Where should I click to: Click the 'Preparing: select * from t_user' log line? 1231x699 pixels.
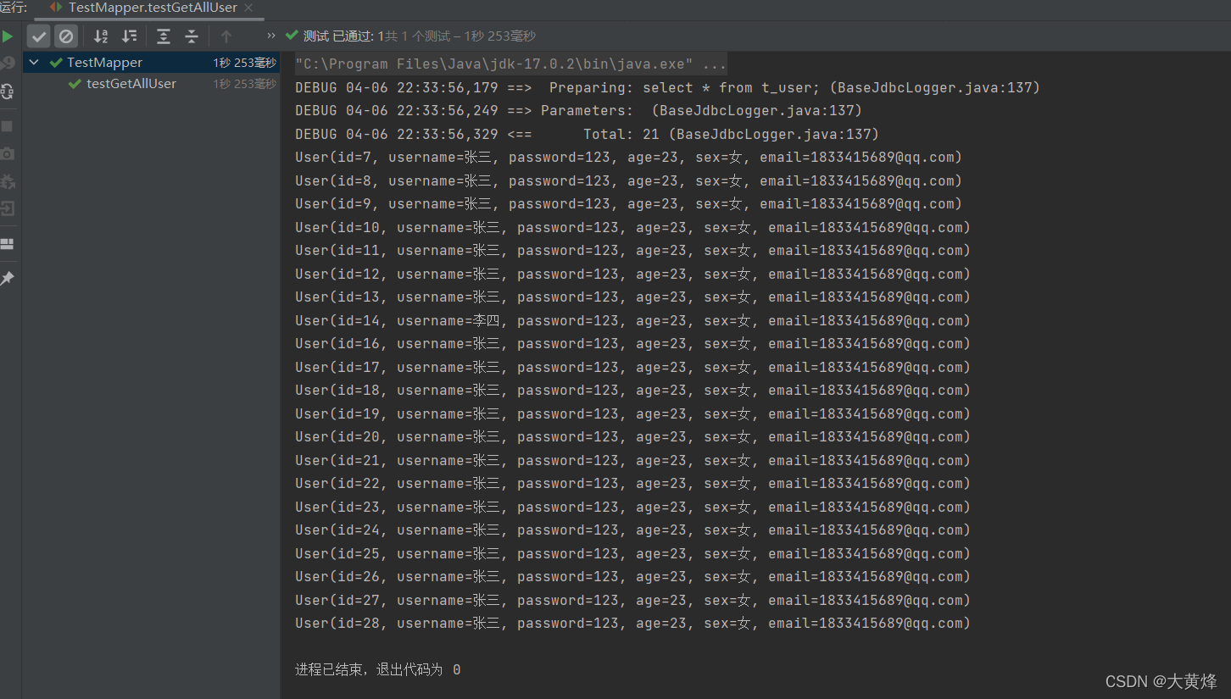pos(667,88)
